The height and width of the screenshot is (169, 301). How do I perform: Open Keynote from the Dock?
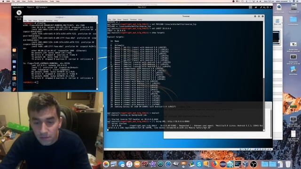[183, 164]
